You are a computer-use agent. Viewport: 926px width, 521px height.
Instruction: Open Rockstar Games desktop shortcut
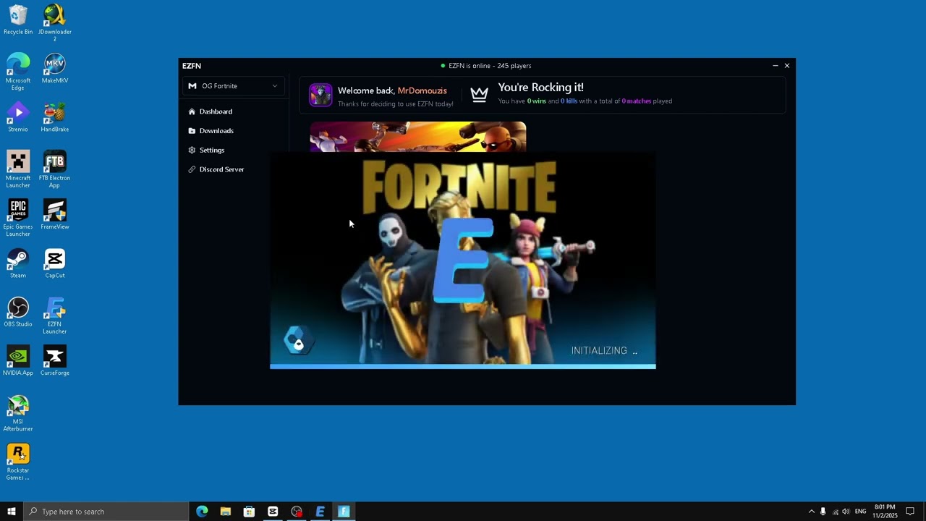click(18, 462)
